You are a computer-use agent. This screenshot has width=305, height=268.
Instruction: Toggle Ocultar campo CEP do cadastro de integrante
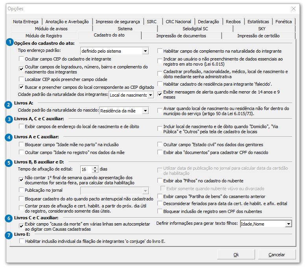(x=21, y=59)
